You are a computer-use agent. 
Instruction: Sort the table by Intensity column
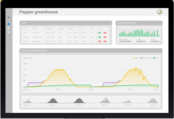[61, 29]
